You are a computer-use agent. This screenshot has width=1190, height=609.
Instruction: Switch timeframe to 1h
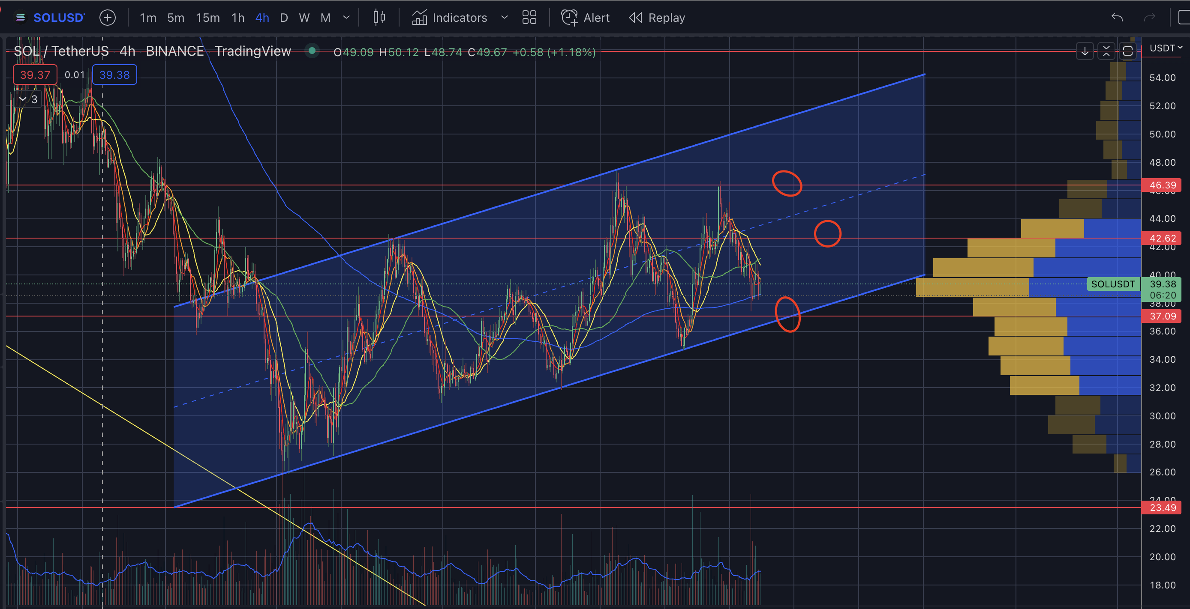238,18
